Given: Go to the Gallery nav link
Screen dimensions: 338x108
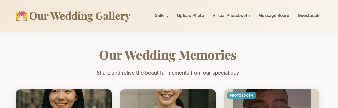Looking at the screenshot, I should tap(162, 15).
